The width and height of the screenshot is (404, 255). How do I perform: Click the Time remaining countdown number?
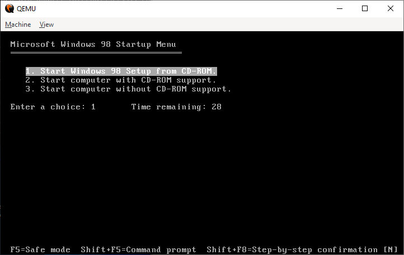tap(217, 107)
